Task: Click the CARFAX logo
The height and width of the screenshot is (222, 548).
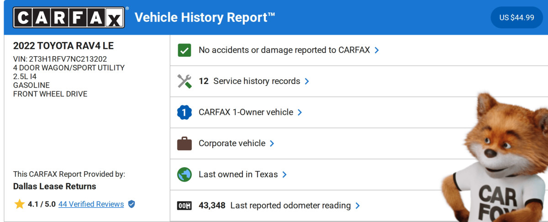Action: click(x=68, y=18)
